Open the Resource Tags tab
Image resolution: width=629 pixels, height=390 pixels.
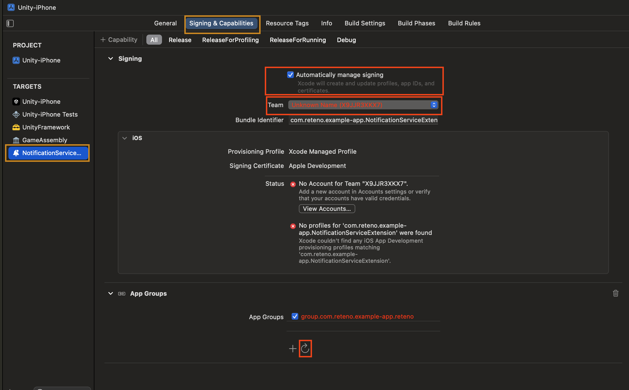[287, 23]
